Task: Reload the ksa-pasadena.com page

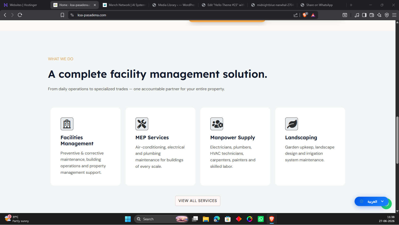Action: coord(20,15)
